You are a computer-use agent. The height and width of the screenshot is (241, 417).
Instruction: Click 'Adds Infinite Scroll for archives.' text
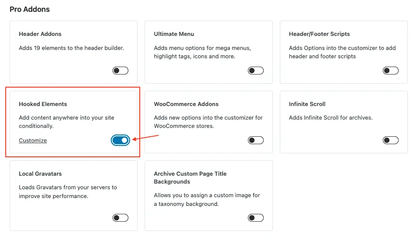pyautogui.click(x=331, y=118)
